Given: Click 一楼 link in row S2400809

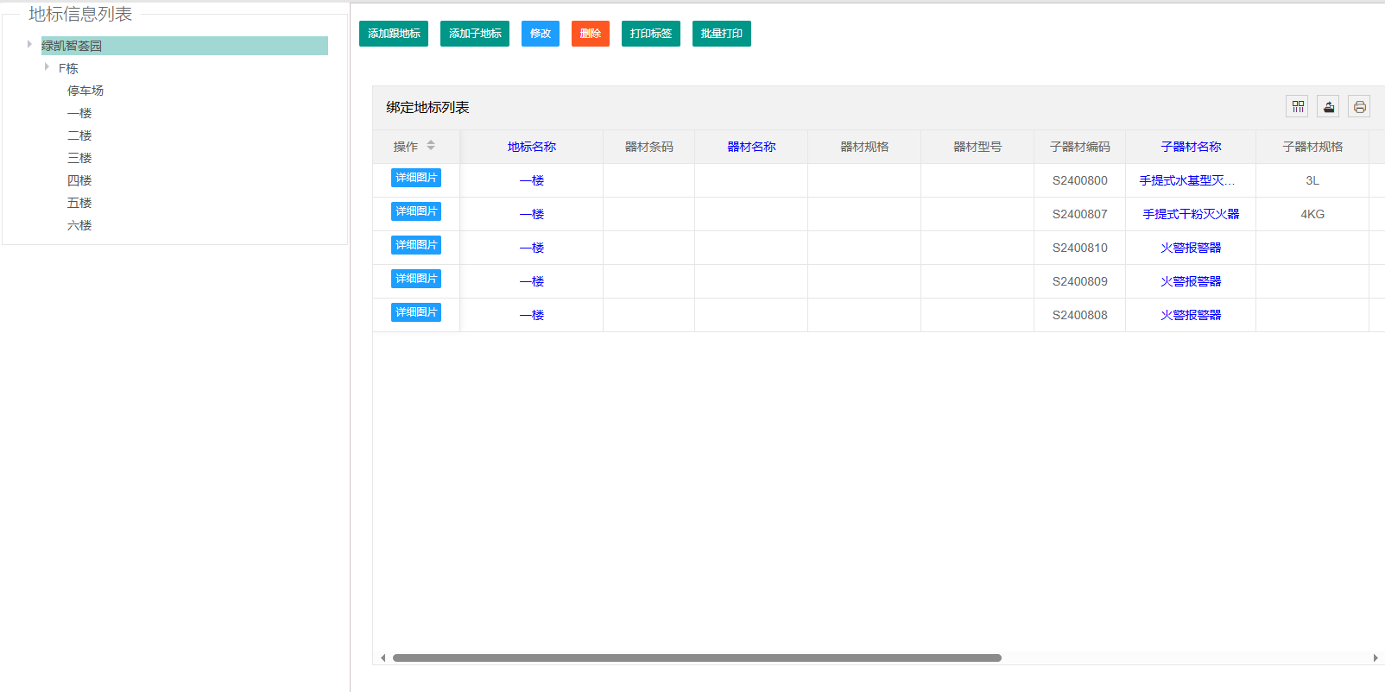Looking at the screenshot, I should coord(532,281).
